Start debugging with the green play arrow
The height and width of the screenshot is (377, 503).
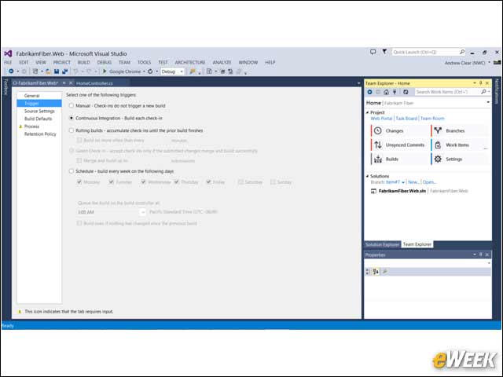(x=105, y=71)
